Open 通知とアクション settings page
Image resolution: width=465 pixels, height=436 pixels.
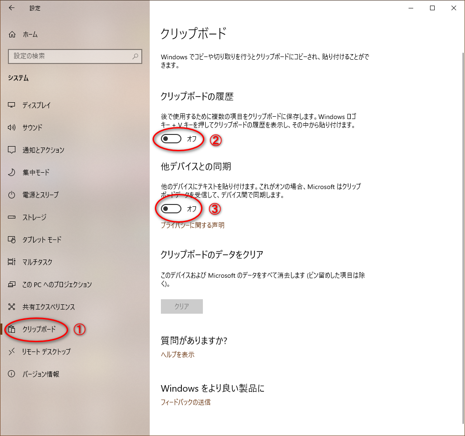[43, 150]
